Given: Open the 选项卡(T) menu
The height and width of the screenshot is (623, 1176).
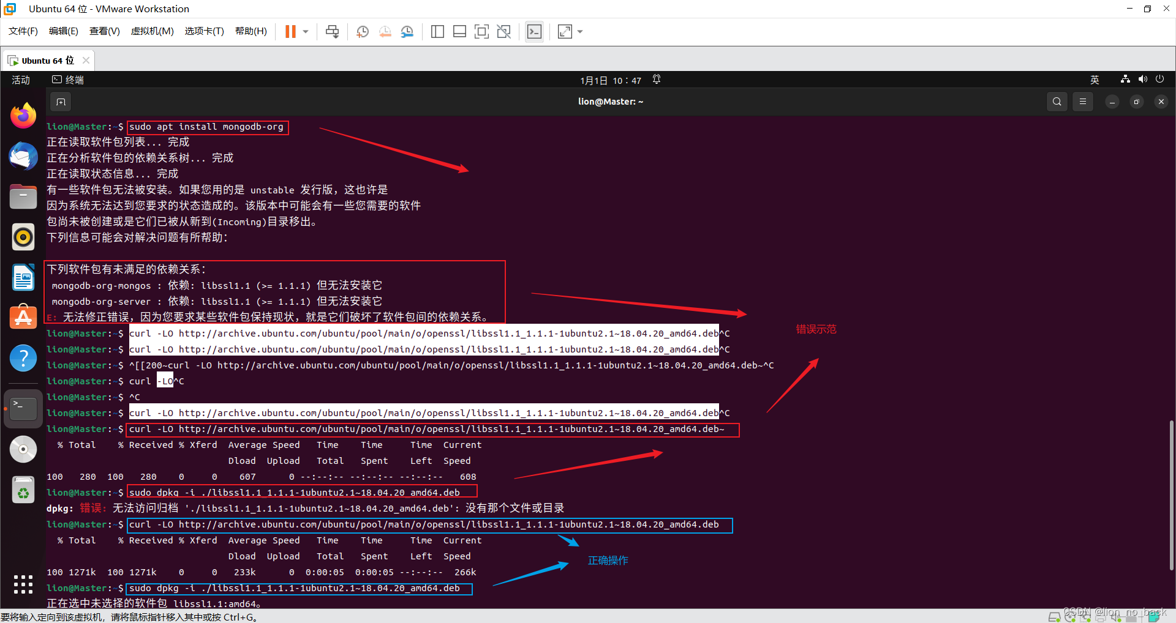Looking at the screenshot, I should coord(205,31).
